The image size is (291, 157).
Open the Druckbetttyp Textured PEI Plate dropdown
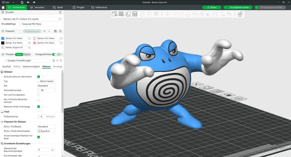(x=40, y=24)
